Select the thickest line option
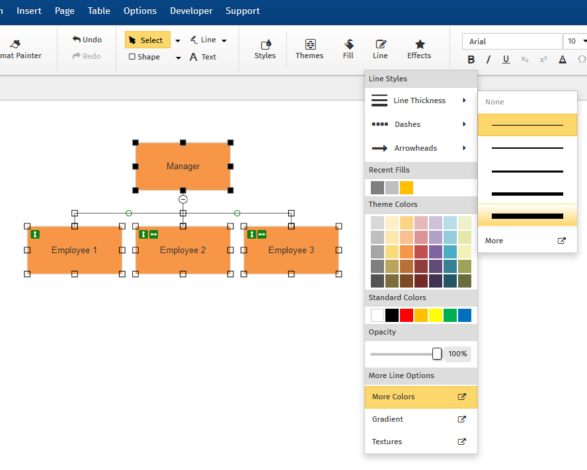 [x=528, y=216]
